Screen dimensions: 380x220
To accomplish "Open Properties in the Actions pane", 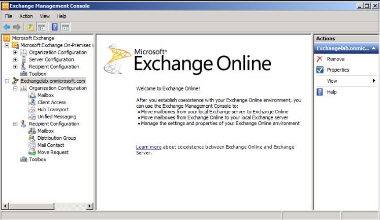I will pyautogui.click(x=338, y=70).
